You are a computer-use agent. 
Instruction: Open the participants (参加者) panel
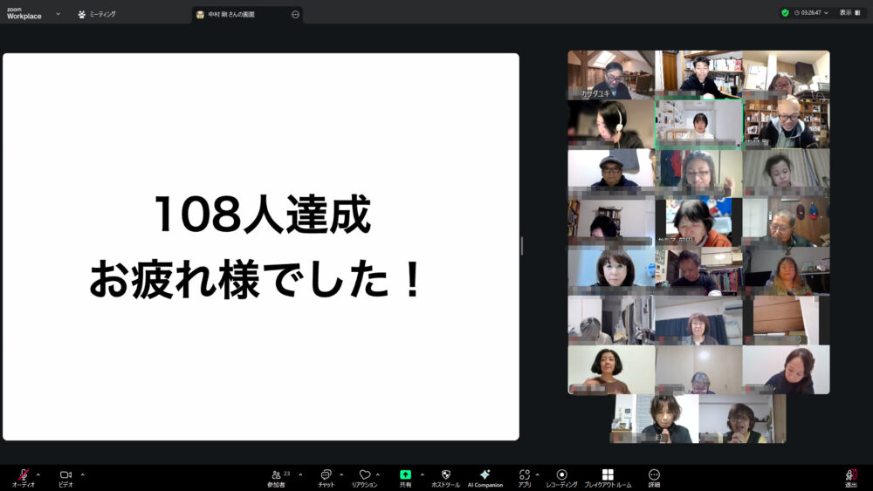pos(277,474)
